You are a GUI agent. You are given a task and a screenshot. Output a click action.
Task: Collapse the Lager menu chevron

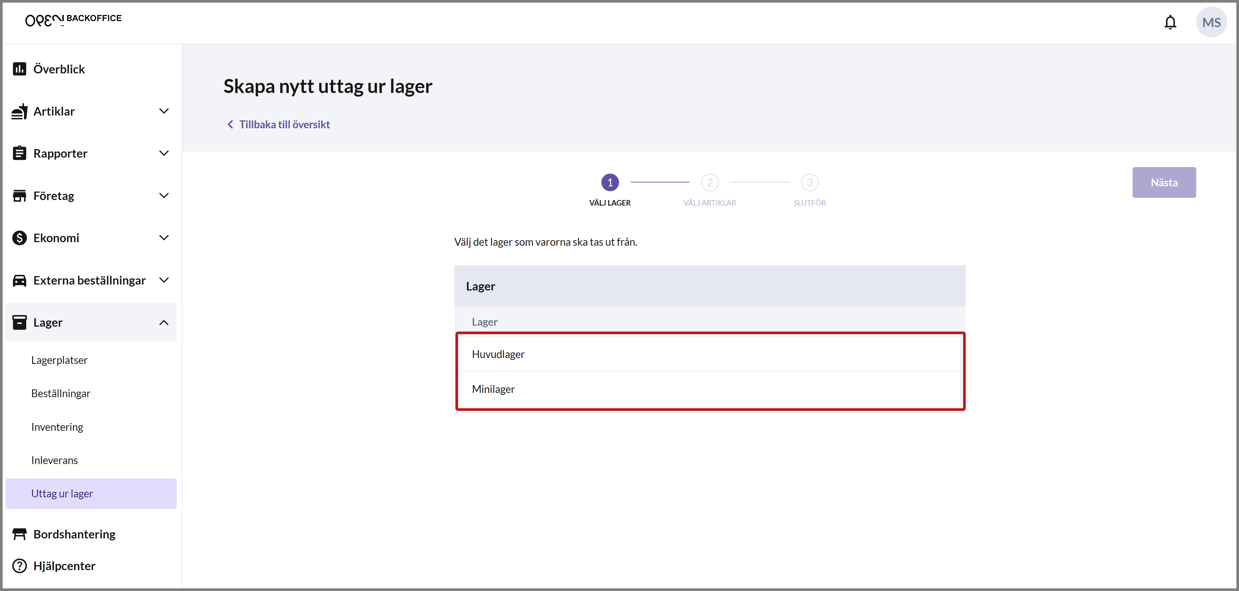click(164, 322)
